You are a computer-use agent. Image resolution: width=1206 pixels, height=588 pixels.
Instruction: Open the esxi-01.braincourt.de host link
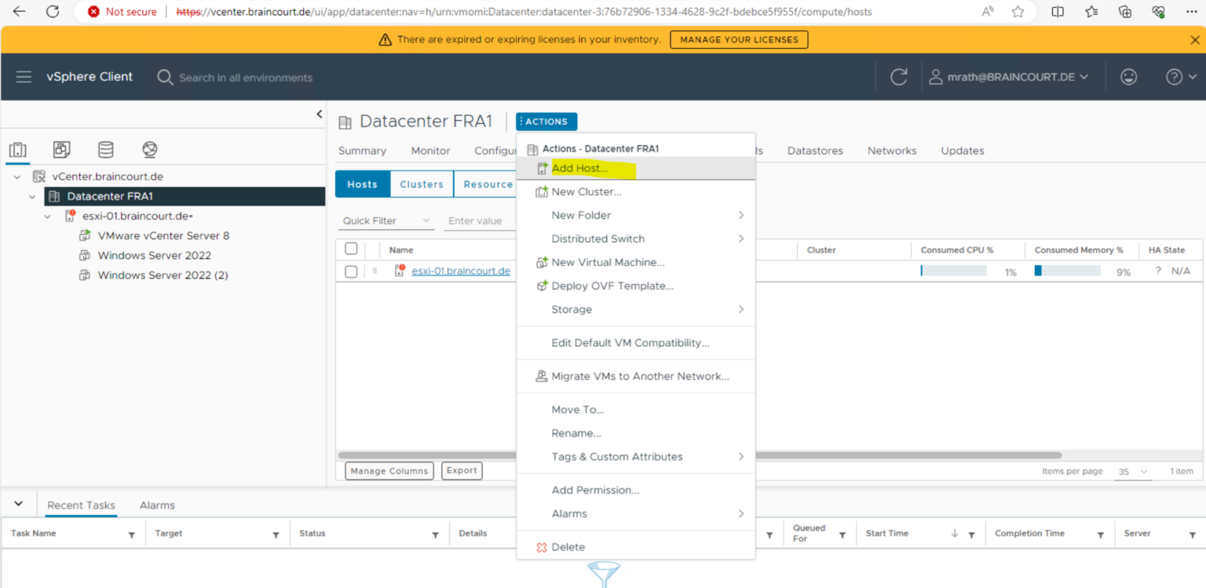pyautogui.click(x=461, y=271)
